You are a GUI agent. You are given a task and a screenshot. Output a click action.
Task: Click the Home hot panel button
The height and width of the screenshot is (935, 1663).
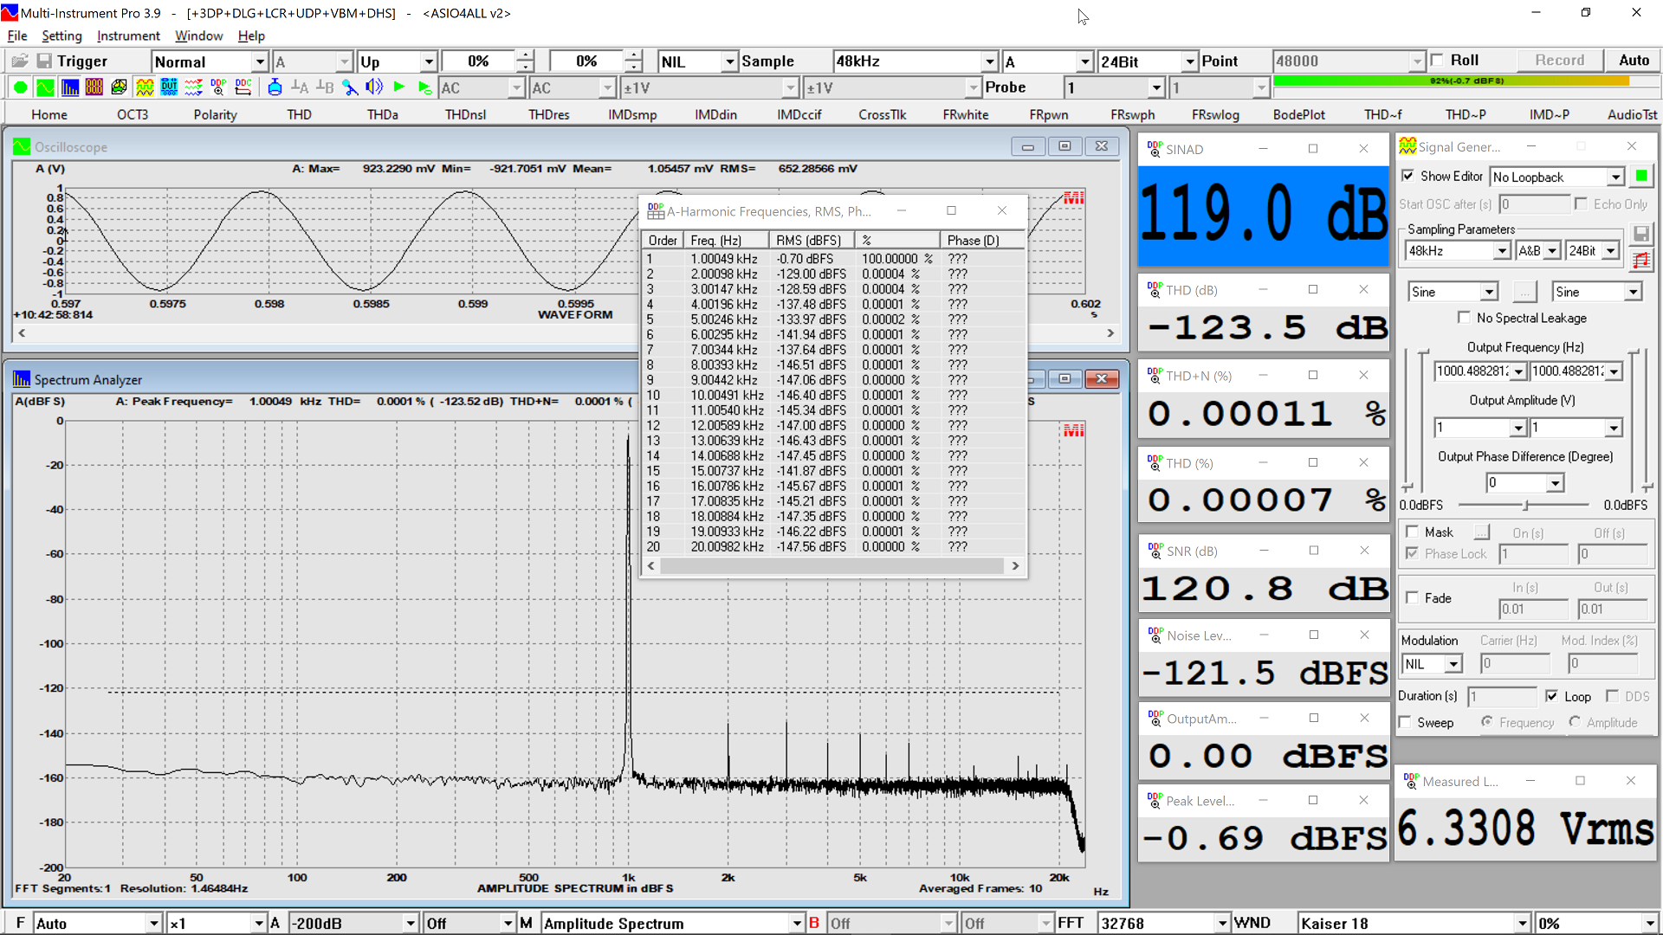point(49,114)
